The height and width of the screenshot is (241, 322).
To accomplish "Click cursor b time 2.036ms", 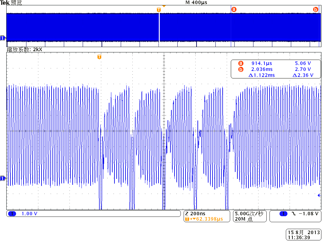I will pos(262,69).
